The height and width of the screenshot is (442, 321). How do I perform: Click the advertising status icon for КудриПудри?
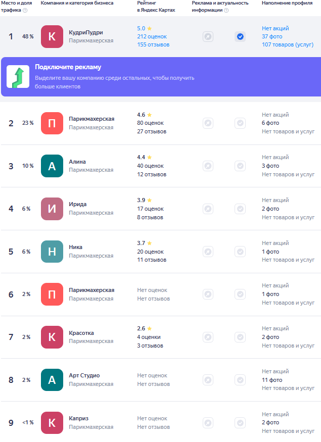click(208, 36)
